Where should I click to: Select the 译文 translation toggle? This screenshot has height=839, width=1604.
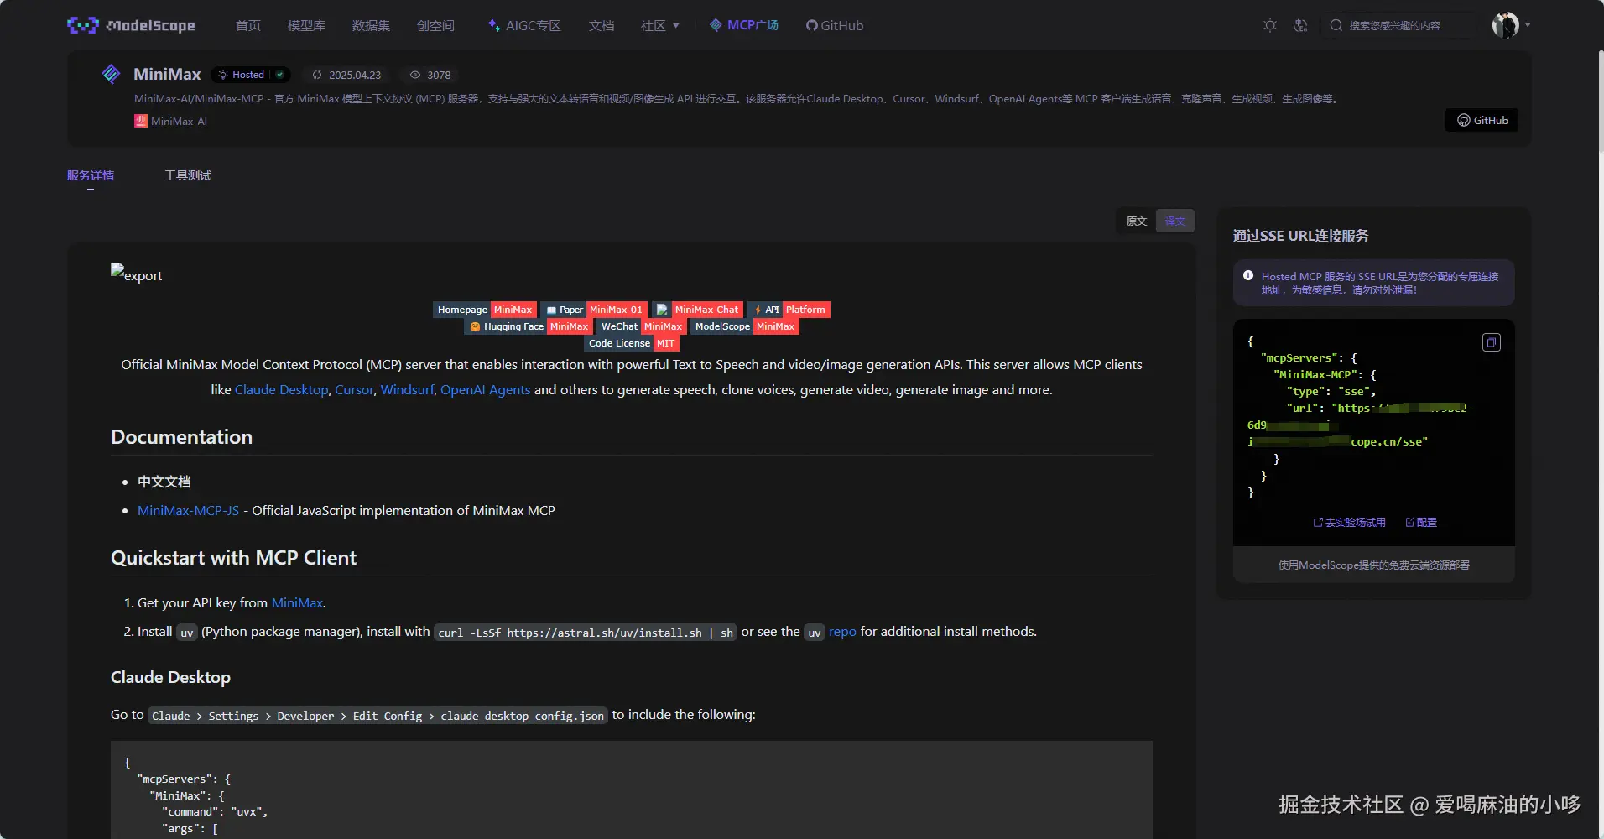click(x=1175, y=221)
